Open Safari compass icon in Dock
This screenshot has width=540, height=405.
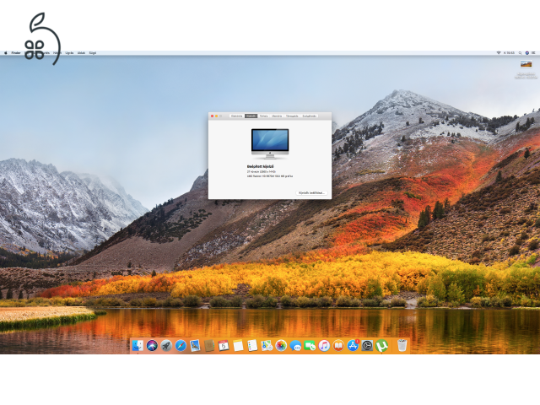(181, 345)
